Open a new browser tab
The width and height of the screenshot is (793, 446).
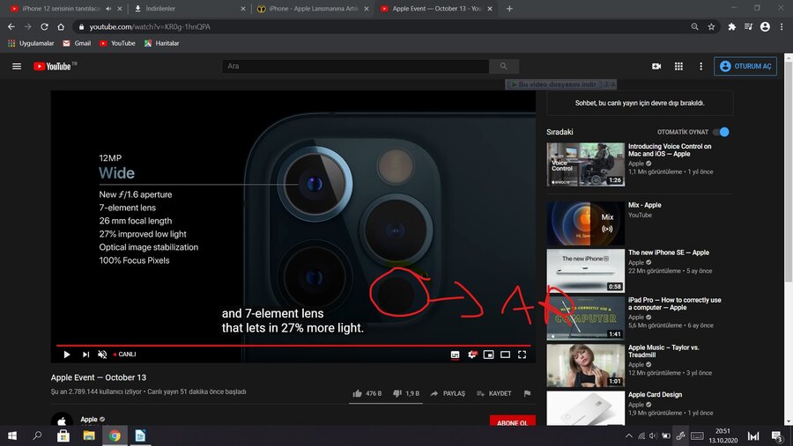pyautogui.click(x=509, y=9)
